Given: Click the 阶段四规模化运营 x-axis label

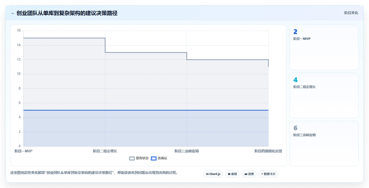Looking at the screenshot, I should click(268, 151).
